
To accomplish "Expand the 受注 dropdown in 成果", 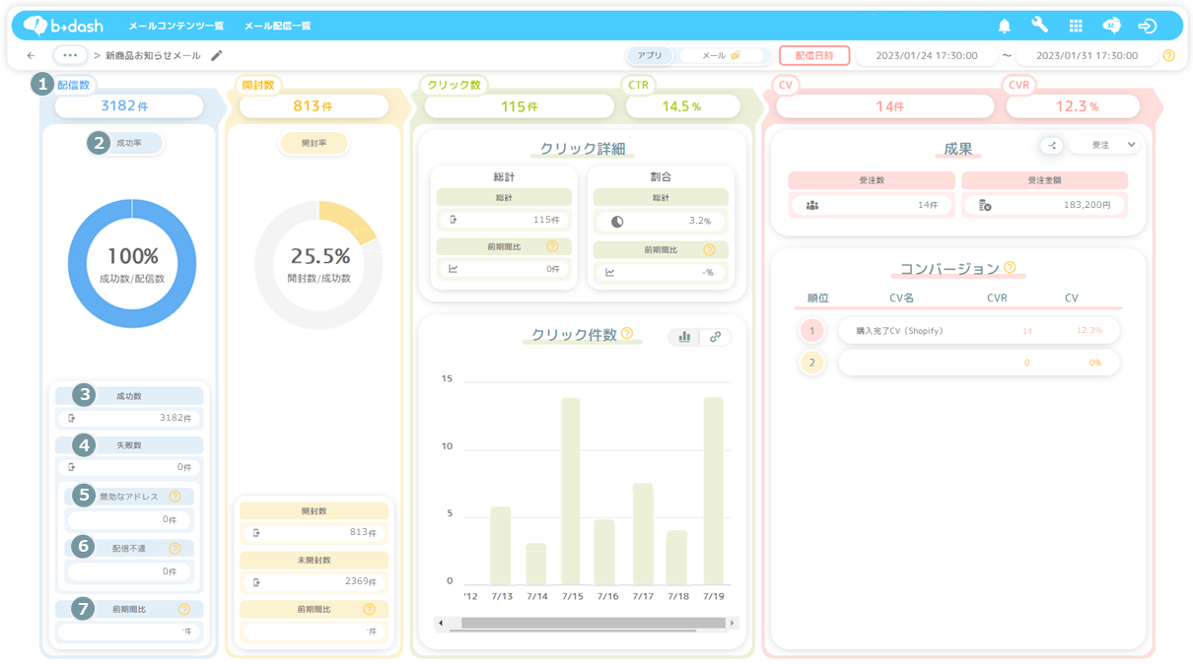I will tap(1104, 145).
